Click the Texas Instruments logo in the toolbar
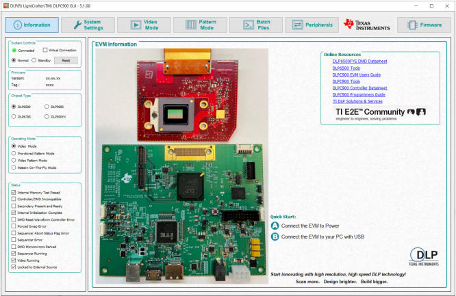The height and width of the screenshot is (296, 456). [367, 25]
